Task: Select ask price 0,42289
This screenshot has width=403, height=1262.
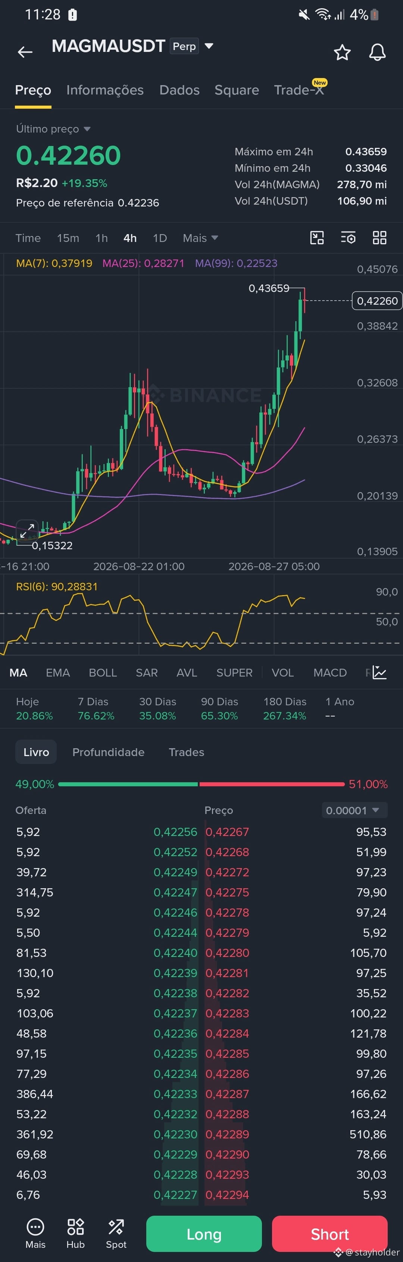Action: click(x=227, y=1134)
